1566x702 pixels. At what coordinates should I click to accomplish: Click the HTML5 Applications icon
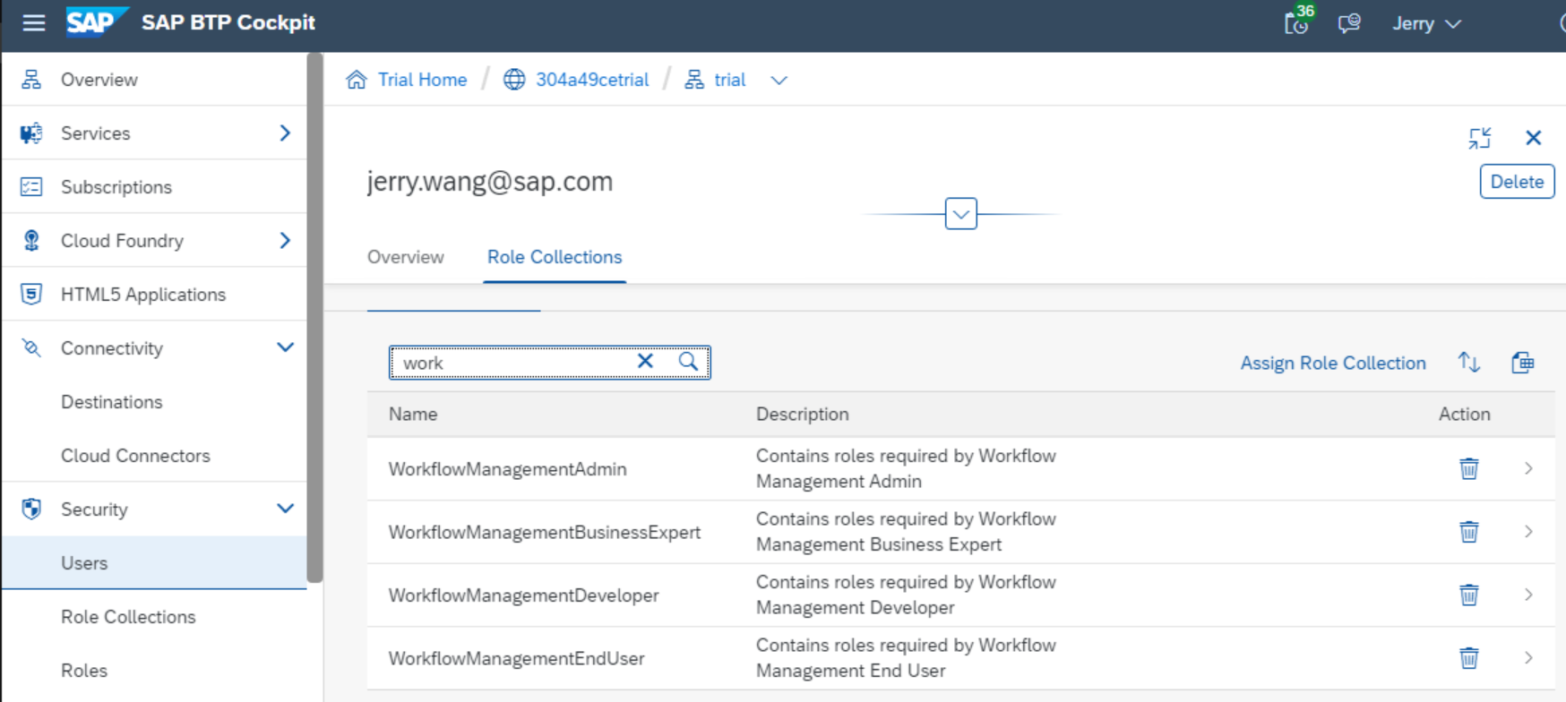31,295
